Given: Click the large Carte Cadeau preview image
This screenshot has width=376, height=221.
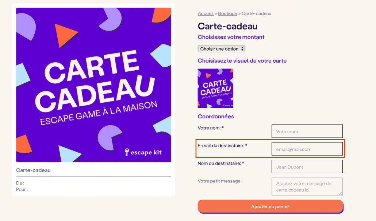Looking at the screenshot, I should [93, 85].
